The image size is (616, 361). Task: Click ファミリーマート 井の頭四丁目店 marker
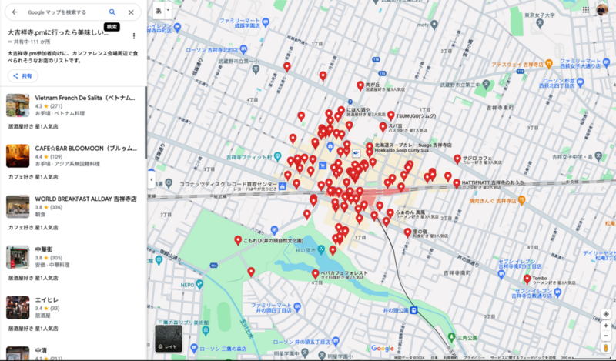coord(297,307)
